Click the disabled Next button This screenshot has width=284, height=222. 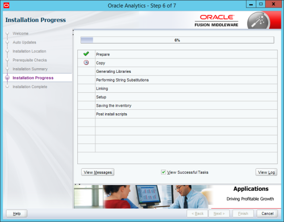219,213
